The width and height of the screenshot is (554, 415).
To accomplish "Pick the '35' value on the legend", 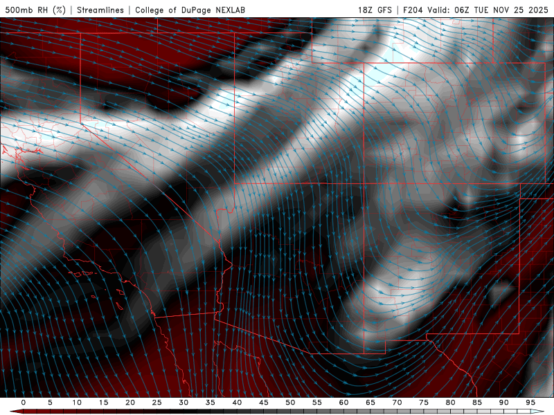I will (211, 403).
